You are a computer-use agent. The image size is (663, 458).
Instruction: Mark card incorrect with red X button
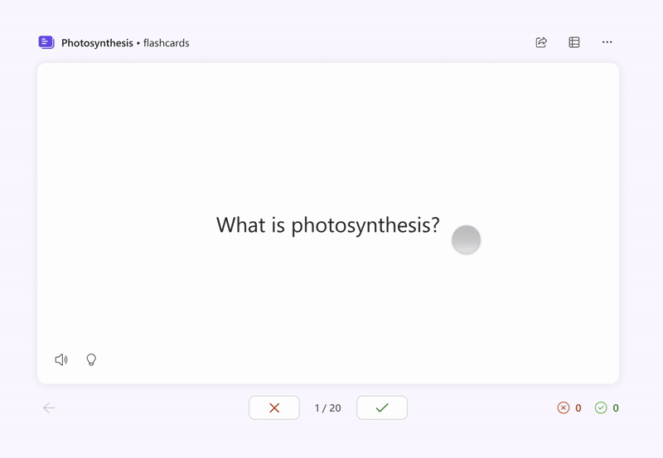[x=274, y=407]
